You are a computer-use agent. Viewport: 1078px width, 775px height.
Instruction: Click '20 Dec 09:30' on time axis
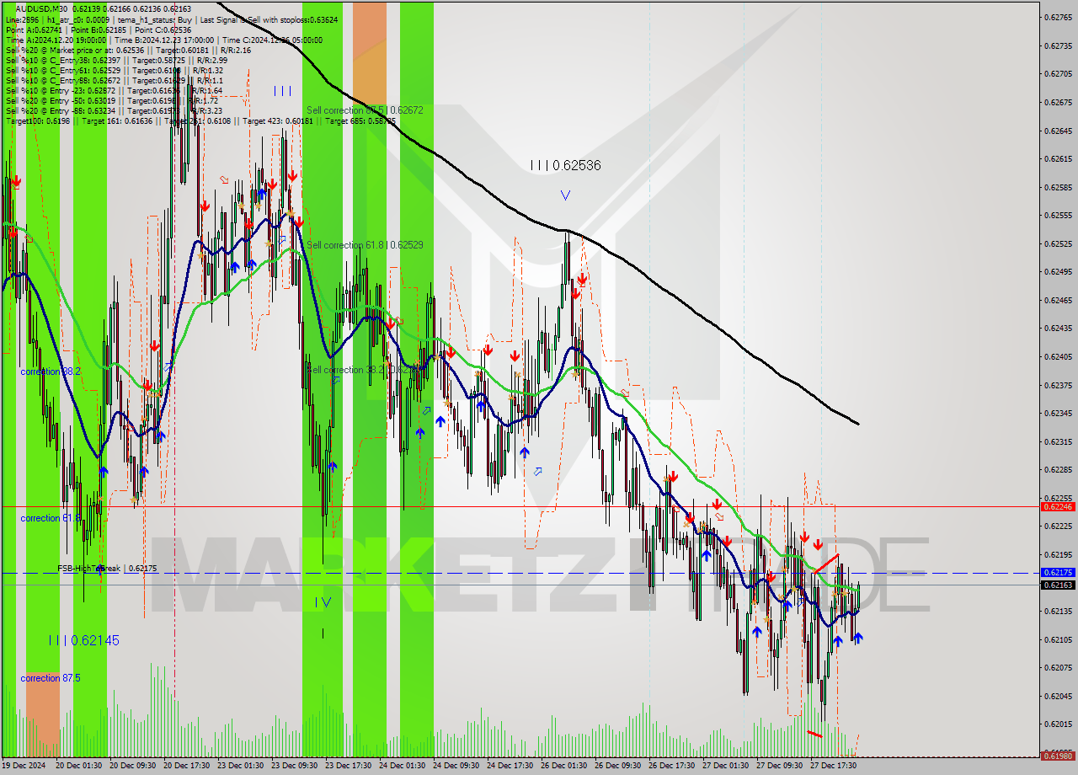coord(132,766)
